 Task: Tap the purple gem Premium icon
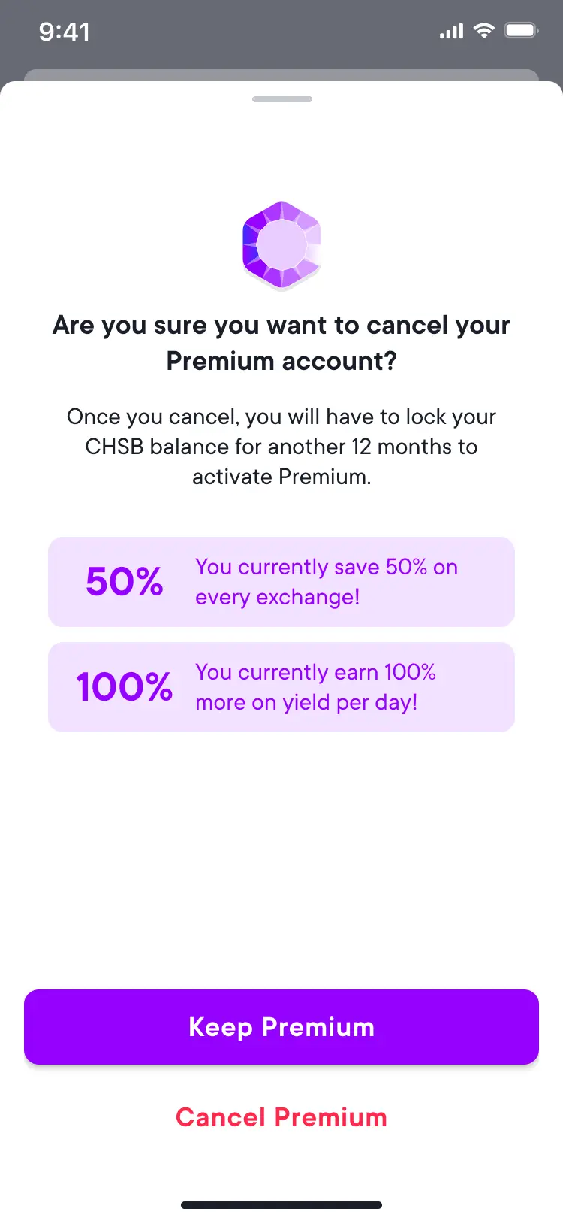[x=281, y=244]
